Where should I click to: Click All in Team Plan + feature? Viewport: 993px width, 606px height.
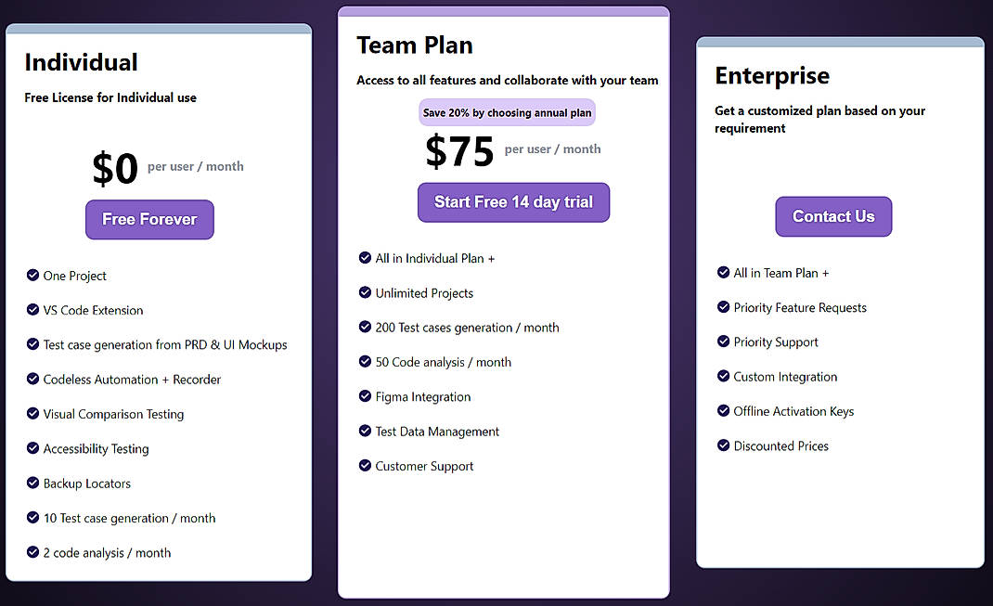781,273
